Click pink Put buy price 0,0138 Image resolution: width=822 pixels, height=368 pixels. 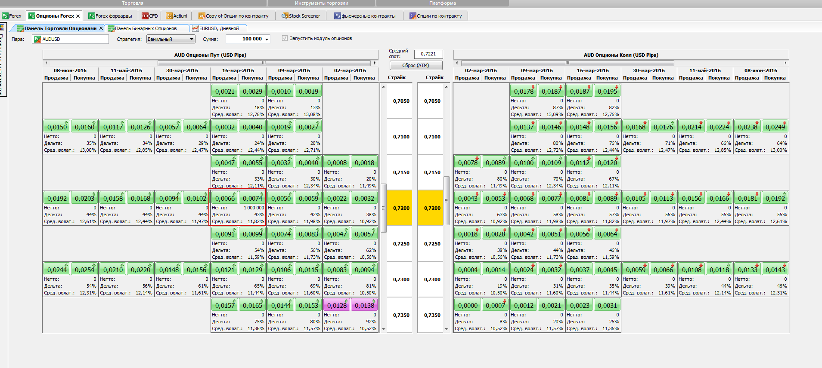pyautogui.click(x=364, y=305)
